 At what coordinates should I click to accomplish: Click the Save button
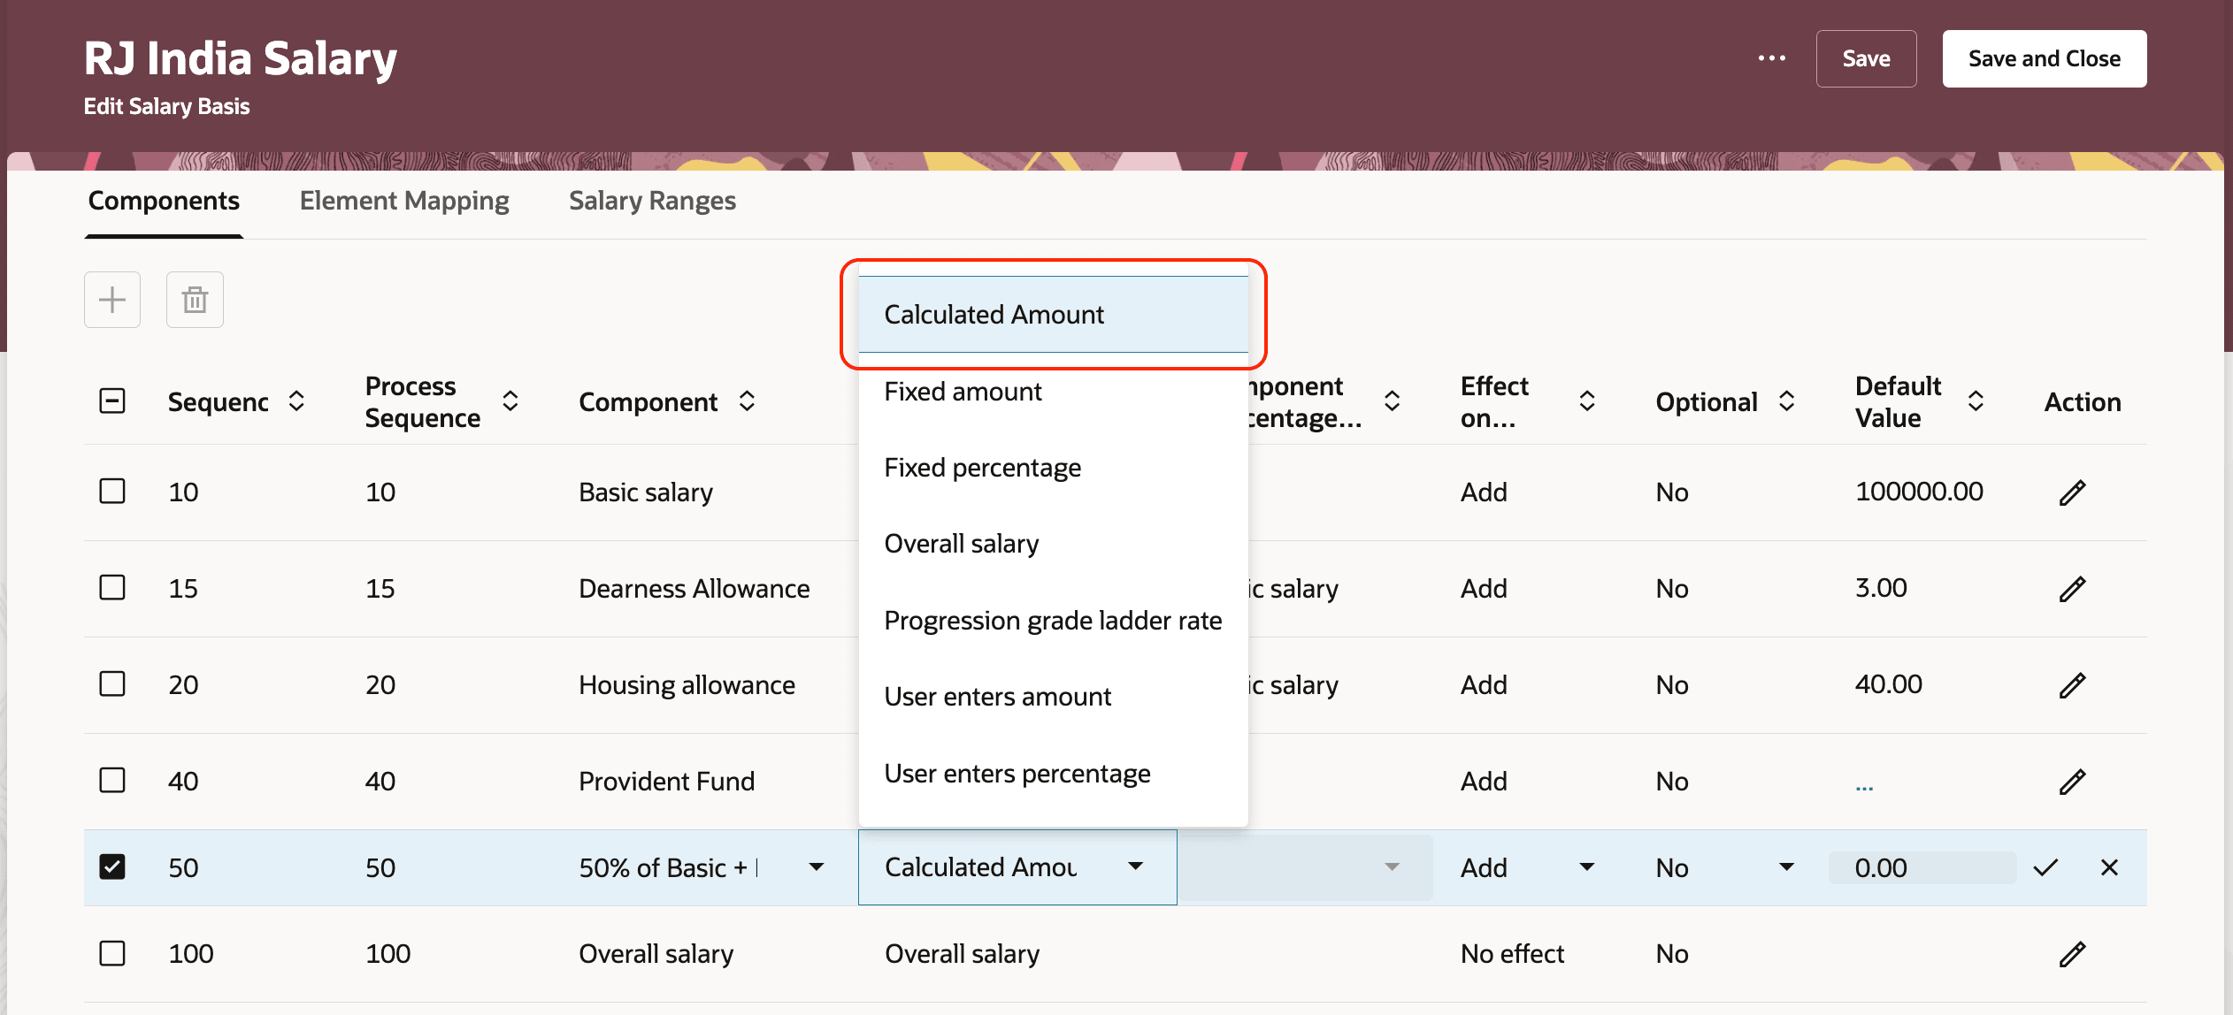pyautogui.click(x=1866, y=58)
